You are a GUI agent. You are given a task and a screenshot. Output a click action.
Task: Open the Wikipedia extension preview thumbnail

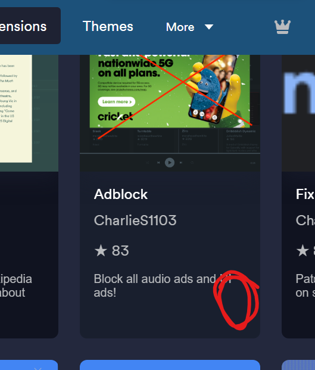pyautogui.click(x=29, y=113)
